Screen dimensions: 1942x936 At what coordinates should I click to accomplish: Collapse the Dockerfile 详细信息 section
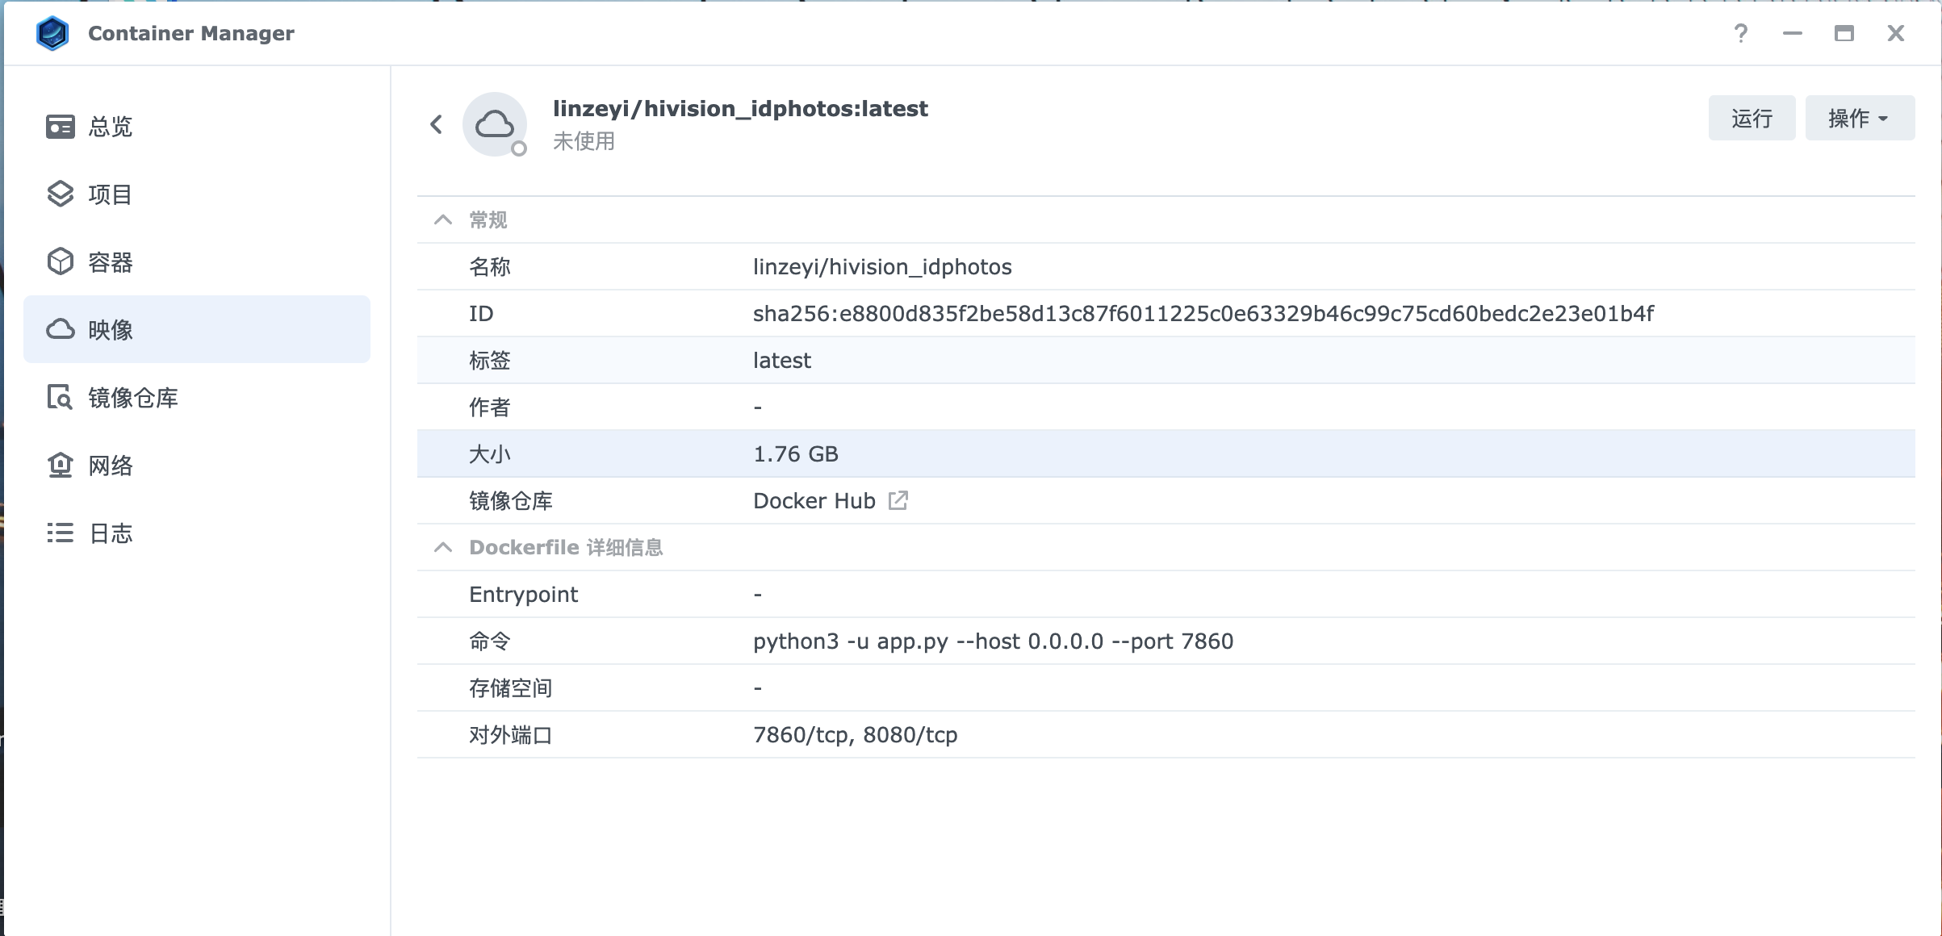(x=443, y=547)
